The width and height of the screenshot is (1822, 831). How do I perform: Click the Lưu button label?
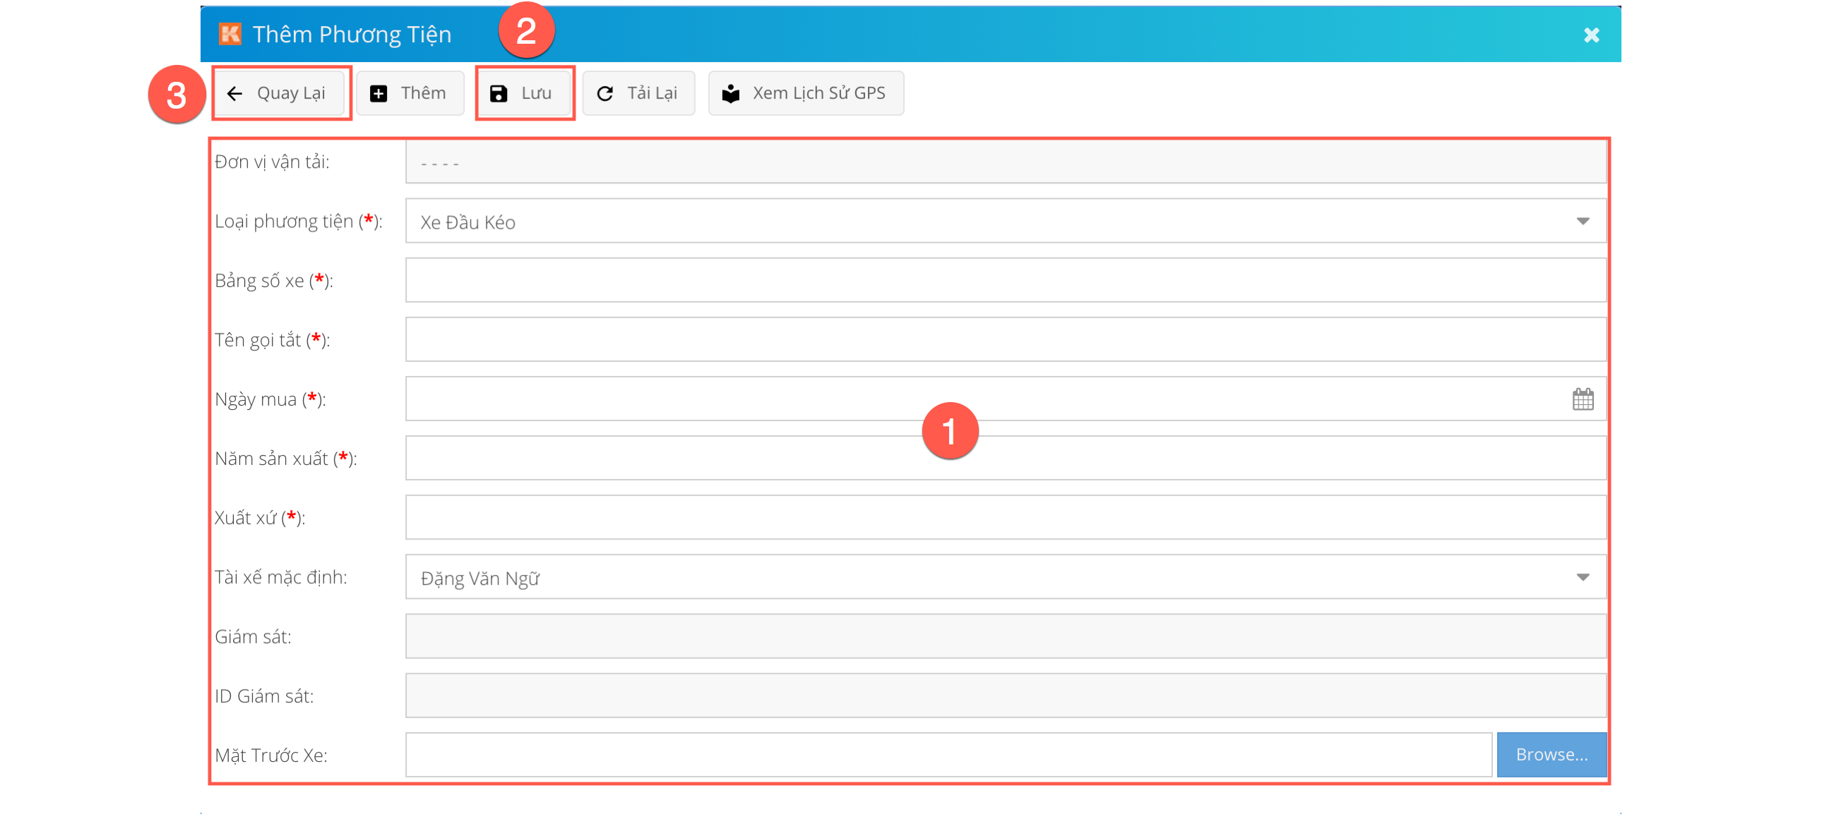click(536, 93)
